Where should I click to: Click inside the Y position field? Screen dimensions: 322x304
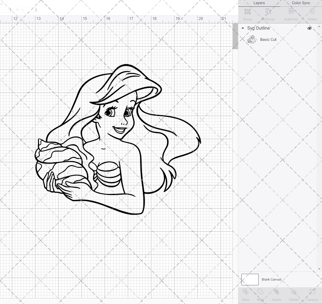tap(27, 10)
